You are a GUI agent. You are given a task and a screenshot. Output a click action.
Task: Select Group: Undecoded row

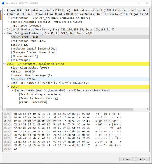click(84, 102)
